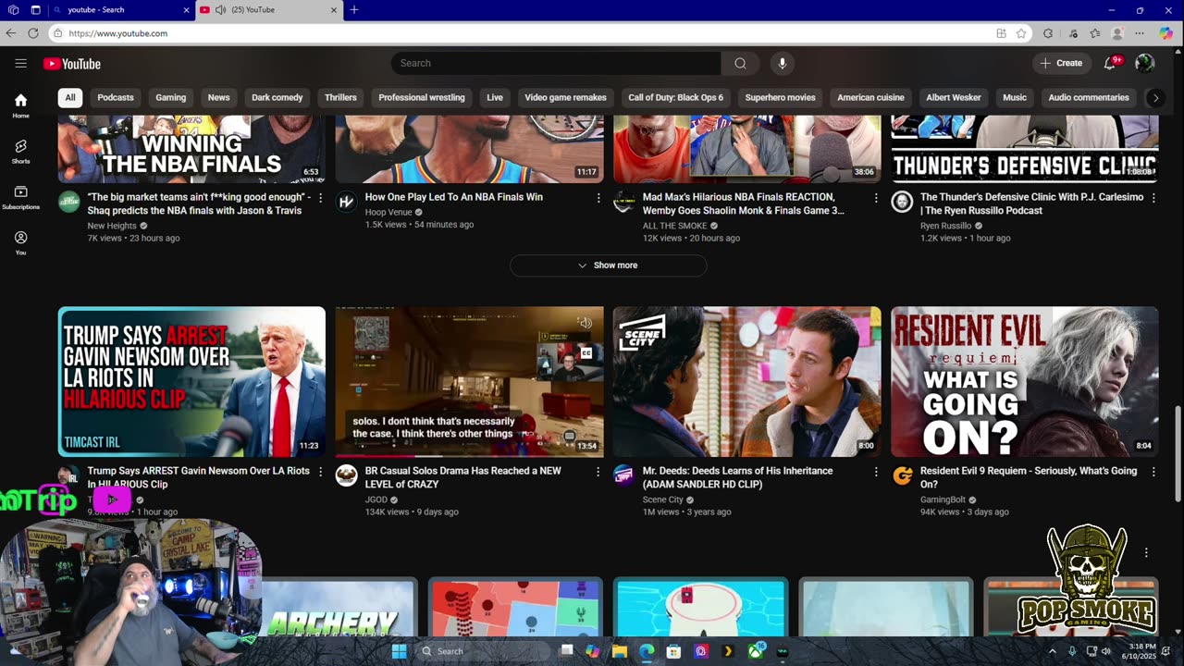
Task: Open File Explorer from the taskbar
Action: pyautogui.click(x=620, y=651)
